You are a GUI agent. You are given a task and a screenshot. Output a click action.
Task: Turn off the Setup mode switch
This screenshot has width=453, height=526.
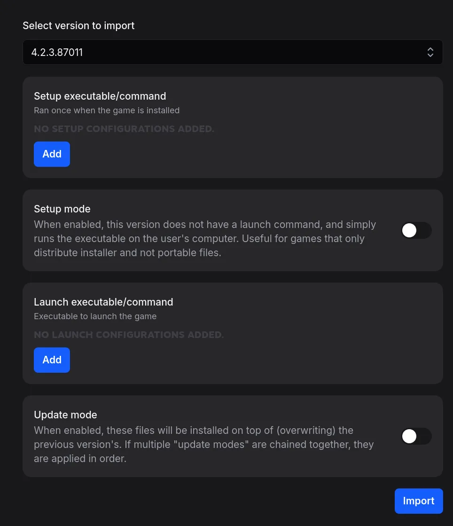coord(416,230)
